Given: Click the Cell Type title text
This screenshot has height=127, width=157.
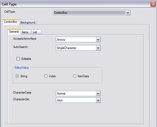Looking at the screenshot, I should 9,4.
